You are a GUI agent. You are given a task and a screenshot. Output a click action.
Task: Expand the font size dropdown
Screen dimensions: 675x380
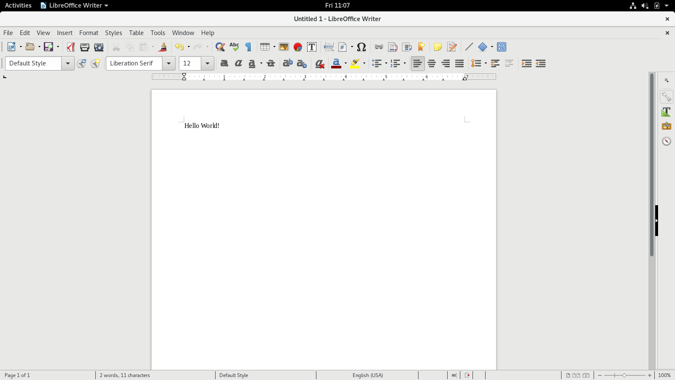(208, 63)
